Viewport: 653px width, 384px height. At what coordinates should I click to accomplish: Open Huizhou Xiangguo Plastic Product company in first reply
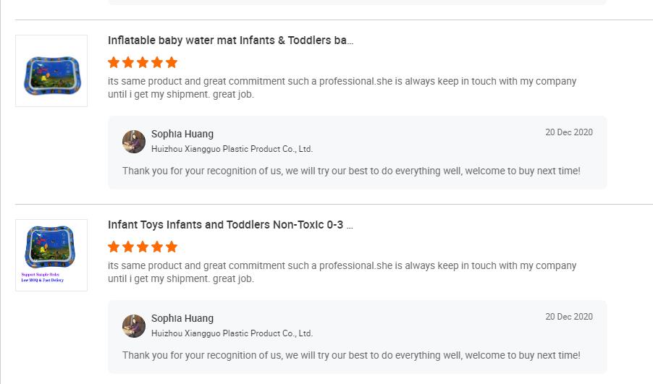232,149
